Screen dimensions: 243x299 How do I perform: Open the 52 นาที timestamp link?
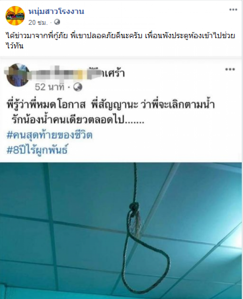50,87
